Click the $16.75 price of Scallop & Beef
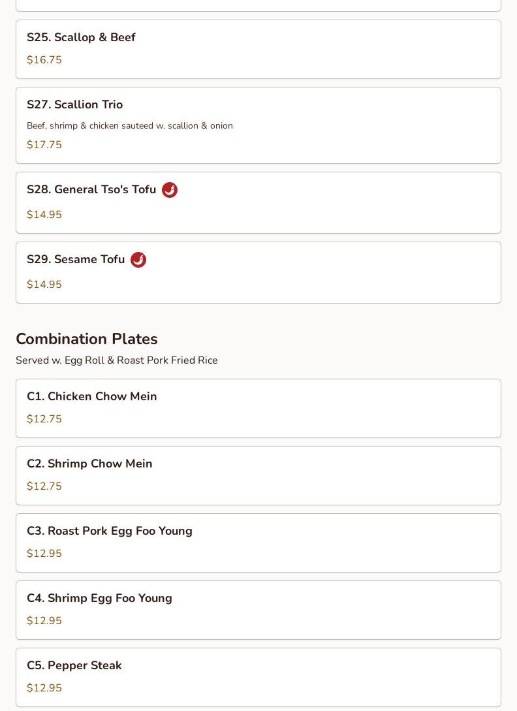The image size is (517, 711). click(44, 60)
